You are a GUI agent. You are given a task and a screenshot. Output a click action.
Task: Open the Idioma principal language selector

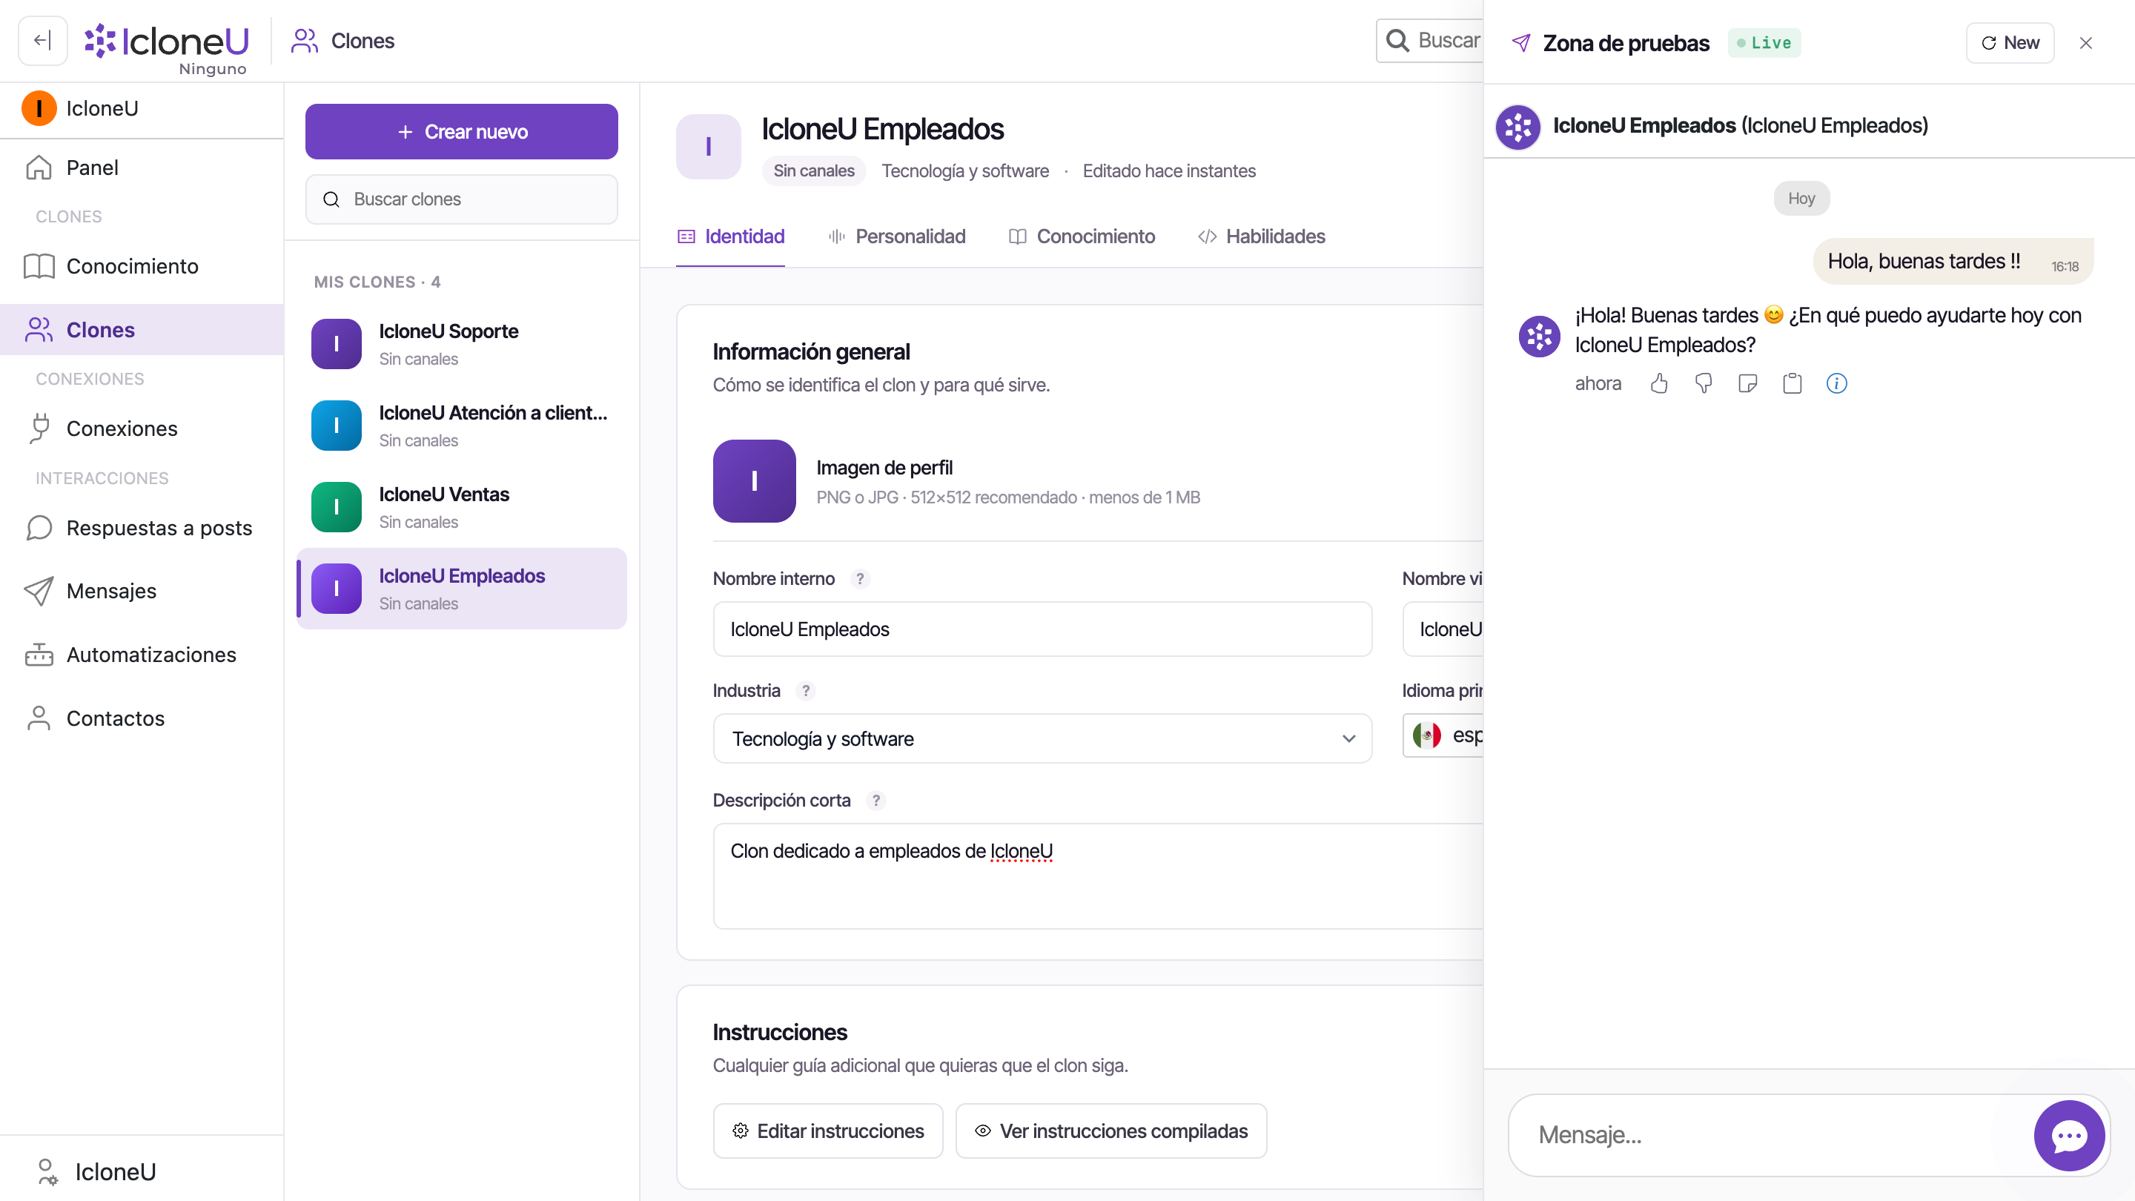(1444, 735)
